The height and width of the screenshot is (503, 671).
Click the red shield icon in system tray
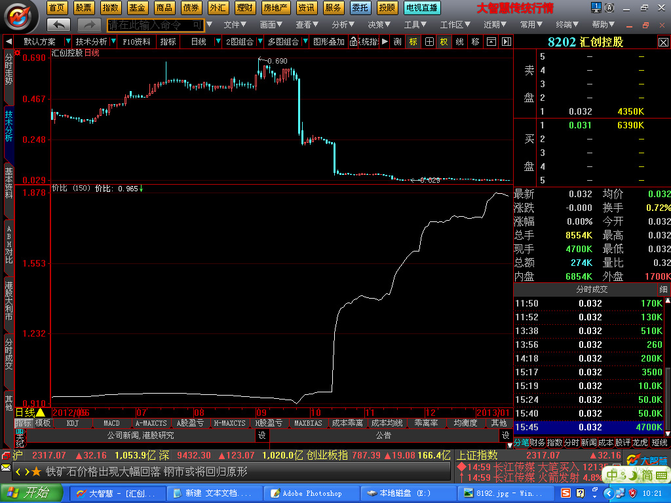(x=632, y=493)
